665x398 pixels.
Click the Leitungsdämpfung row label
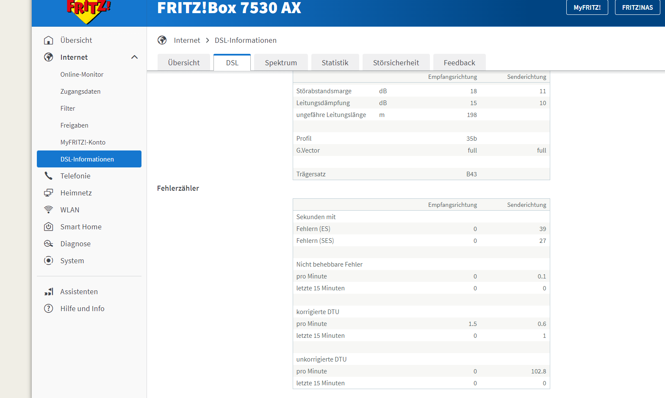323,103
